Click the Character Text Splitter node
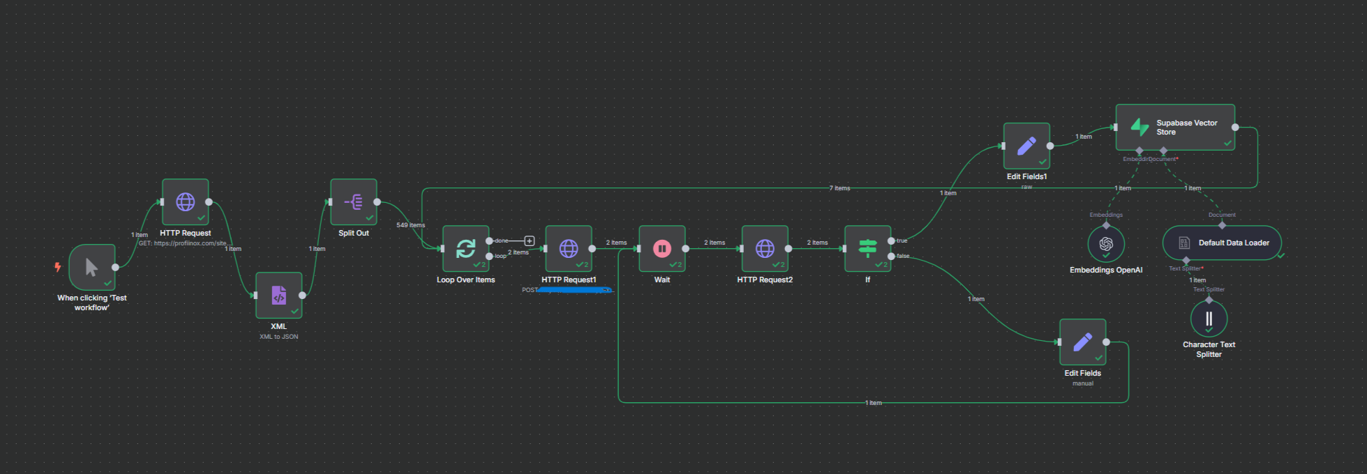 1209,319
